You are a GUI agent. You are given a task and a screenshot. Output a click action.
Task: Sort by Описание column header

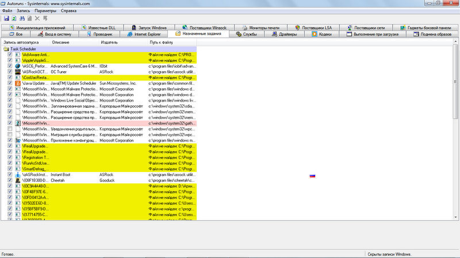pyautogui.click(x=75, y=42)
